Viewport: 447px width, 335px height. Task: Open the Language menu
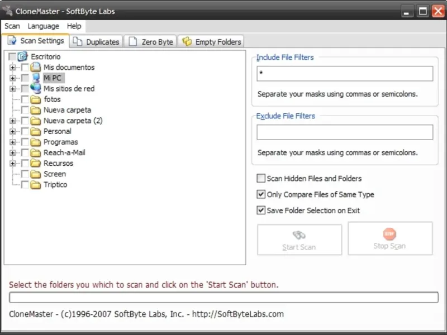44,26
